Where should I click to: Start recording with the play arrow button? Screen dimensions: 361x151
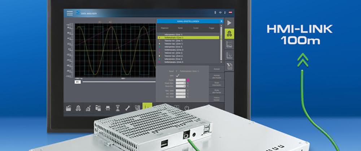click(229, 23)
